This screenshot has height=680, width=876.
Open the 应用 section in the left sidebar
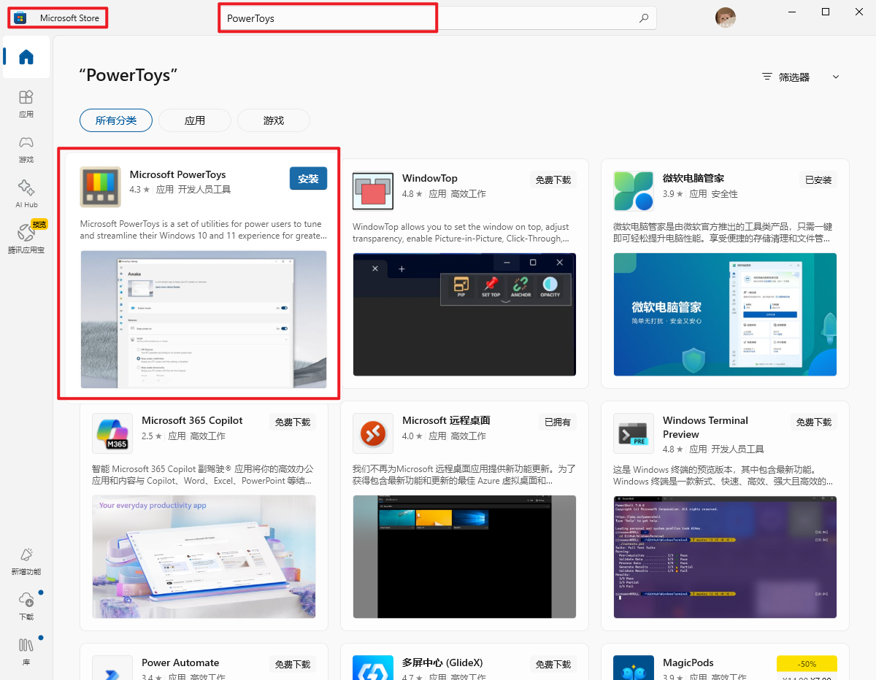(26, 104)
